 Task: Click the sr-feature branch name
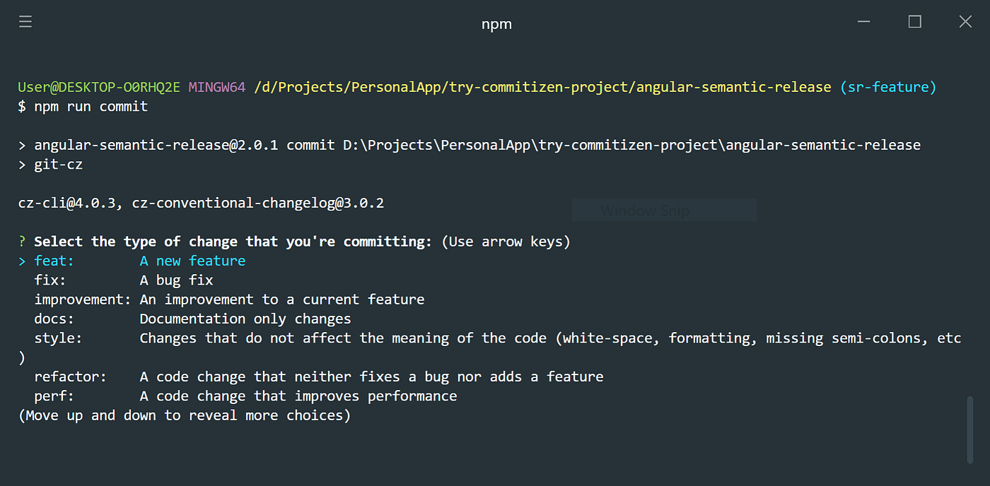[888, 87]
